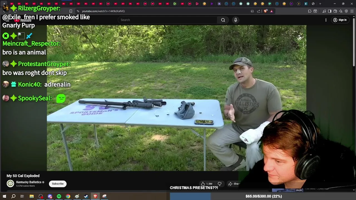The height and width of the screenshot is (200, 356).
Task: Click the 'CHRISTMAS PRESETNS??!' goal label
Action: click(x=194, y=188)
